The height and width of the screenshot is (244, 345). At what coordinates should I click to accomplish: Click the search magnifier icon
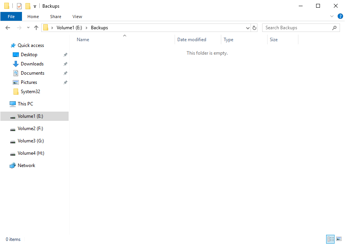tap(334, 28)
